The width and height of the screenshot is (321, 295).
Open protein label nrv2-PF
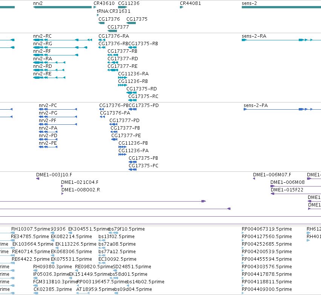48,121
